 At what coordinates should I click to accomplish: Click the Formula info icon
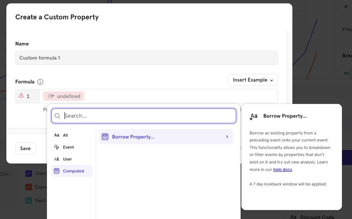pos(40,82)
